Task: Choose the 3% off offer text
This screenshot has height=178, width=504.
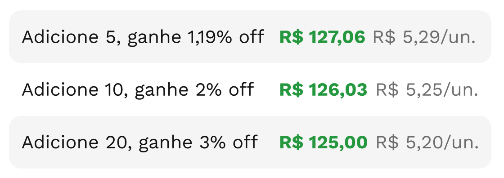Action: pos(229,142)
